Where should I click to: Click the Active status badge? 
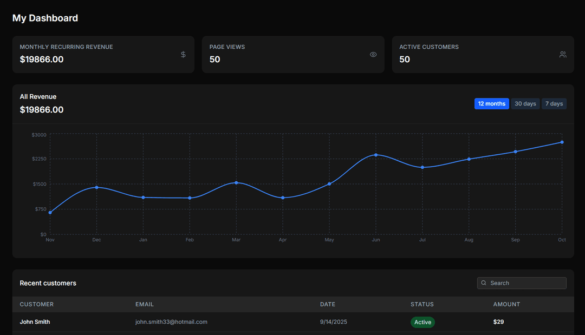pyautogui.click(x=422, y=322)
